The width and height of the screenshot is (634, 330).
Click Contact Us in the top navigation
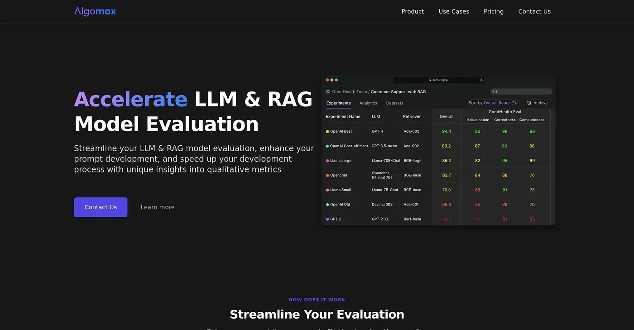pyautogui.click(x=534, y=11)
